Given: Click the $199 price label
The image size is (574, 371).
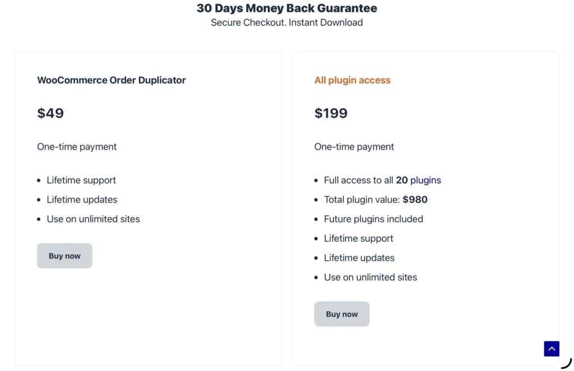Looking at the screenshot, I should (331, 113).
